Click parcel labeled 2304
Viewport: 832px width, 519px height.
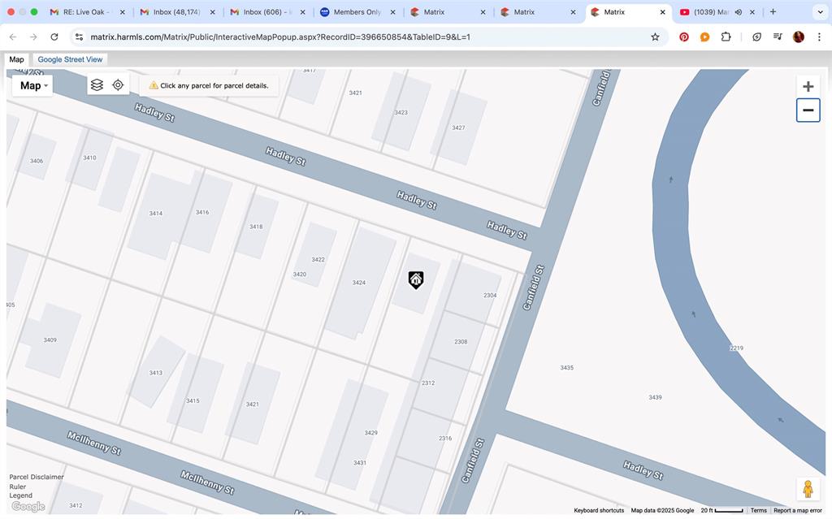pyautogui.click(x=490, y=295)
